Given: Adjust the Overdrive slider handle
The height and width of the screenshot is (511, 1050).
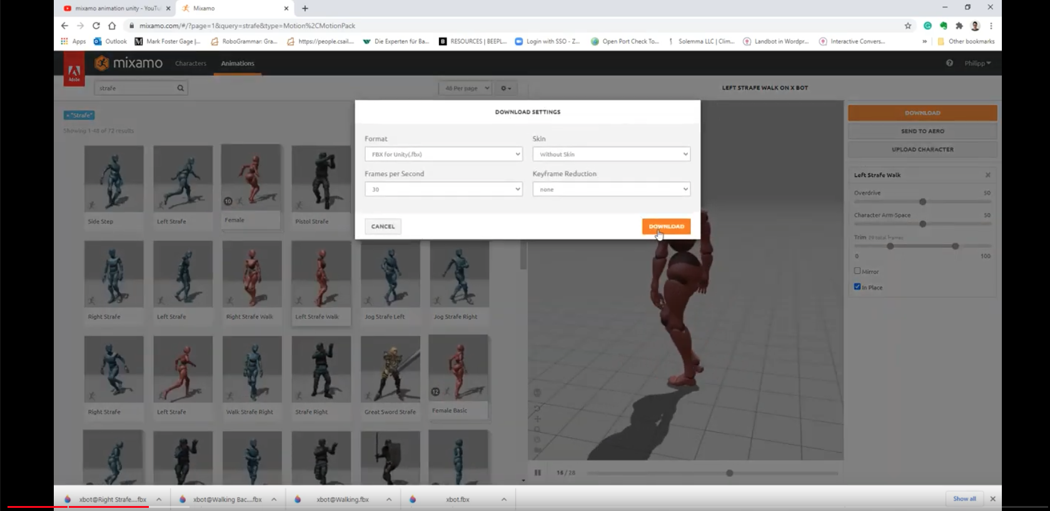Looking at the screenshot, I should tap(922, 202).
